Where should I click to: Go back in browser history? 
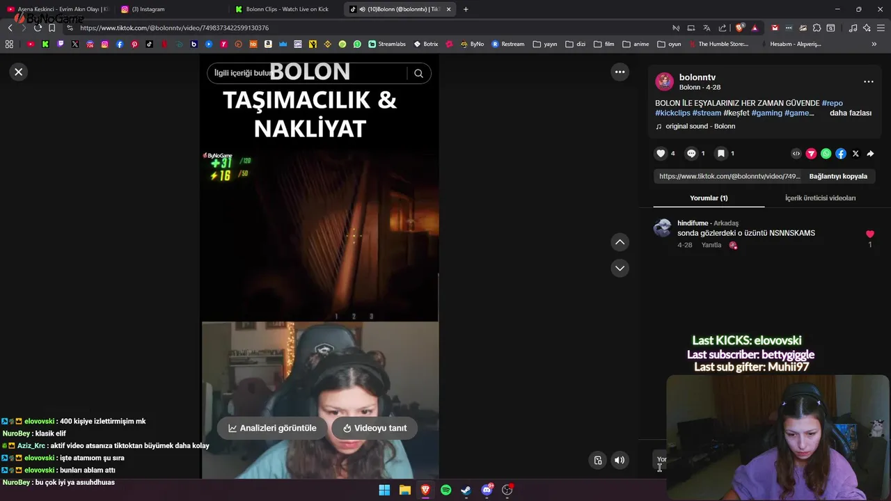point(10,28)
